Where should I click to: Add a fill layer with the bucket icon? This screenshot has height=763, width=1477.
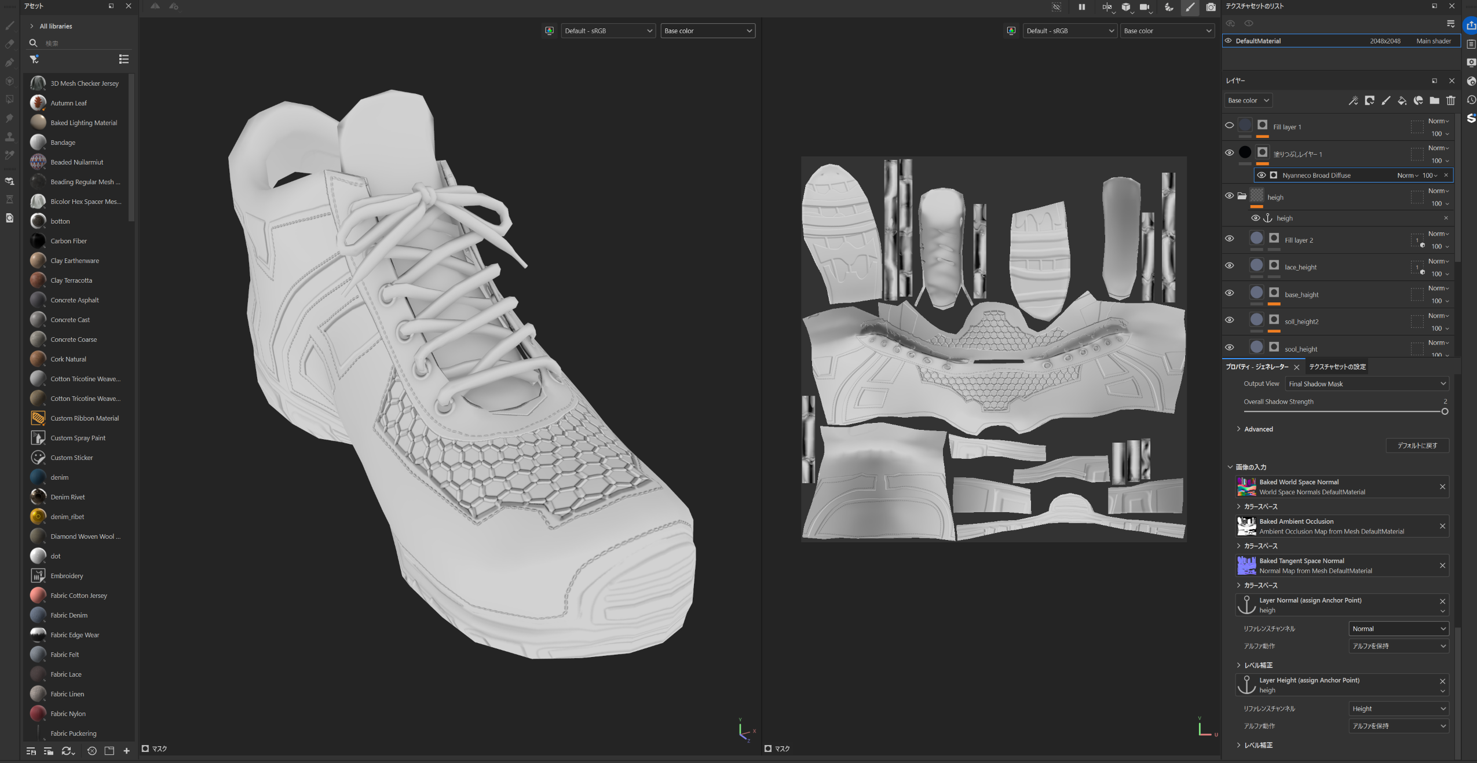pos(1402,100)
